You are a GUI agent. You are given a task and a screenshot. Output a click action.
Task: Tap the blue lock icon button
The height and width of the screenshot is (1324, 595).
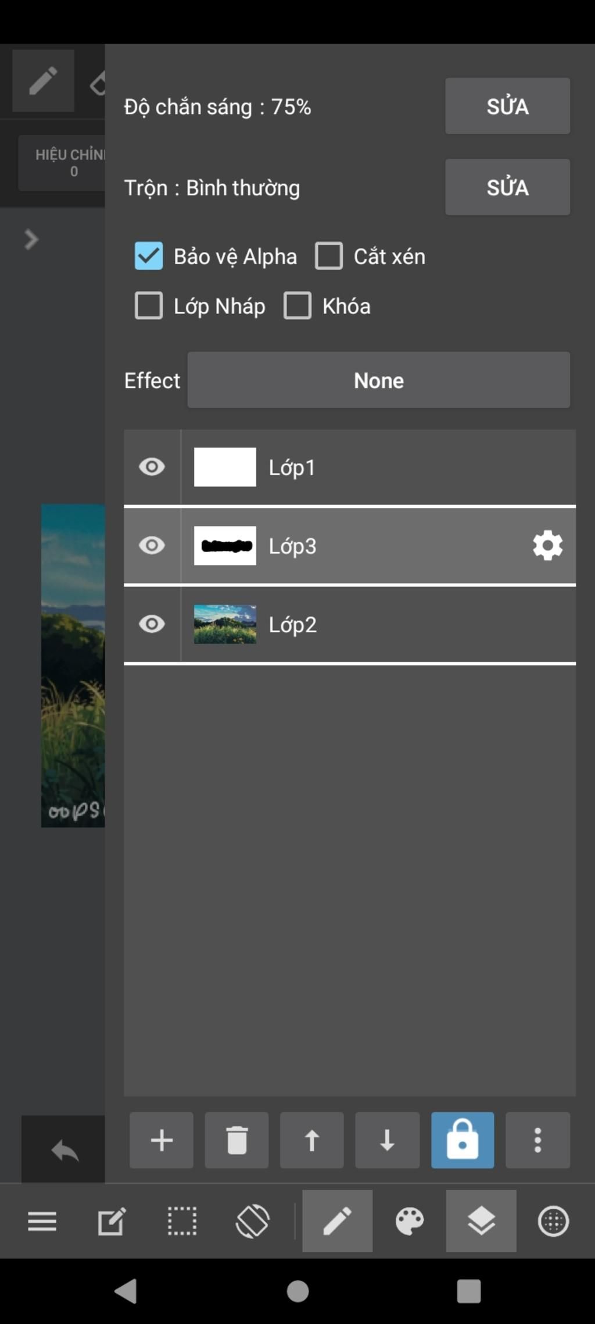463,1140
